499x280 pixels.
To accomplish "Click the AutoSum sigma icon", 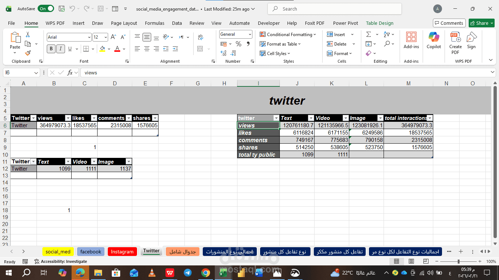I will (x=368, y=34).
